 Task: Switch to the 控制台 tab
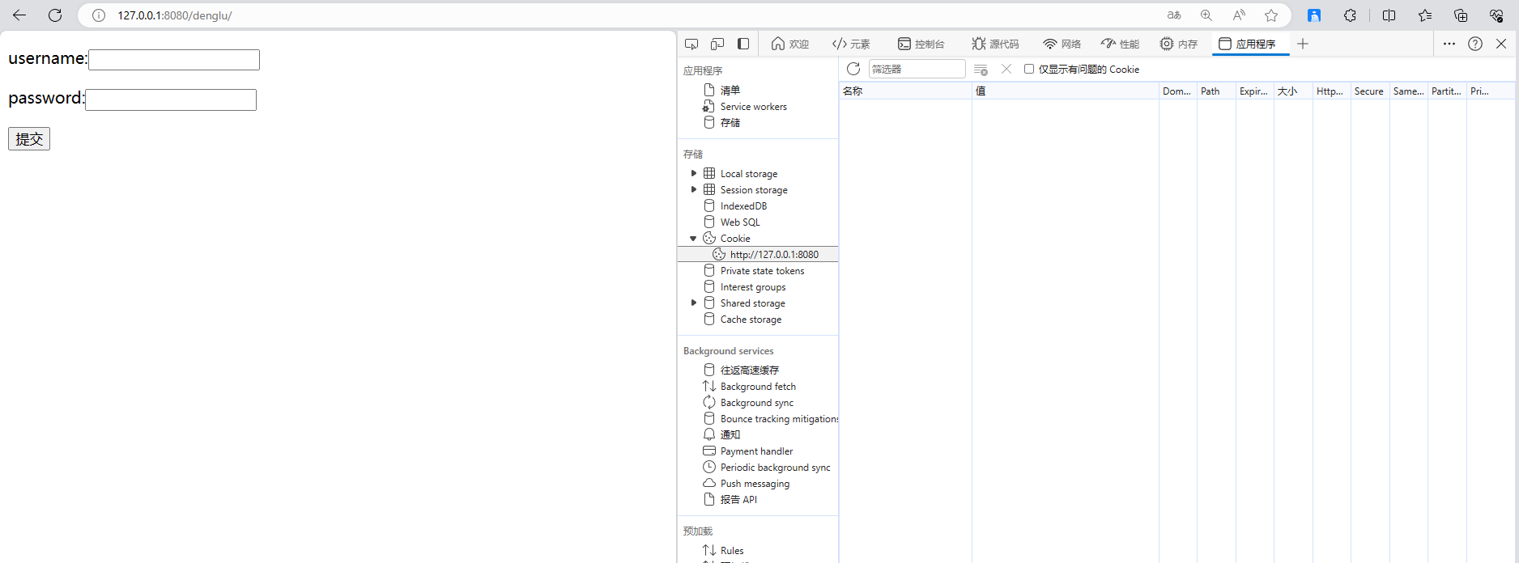click(x=921, y=44)
